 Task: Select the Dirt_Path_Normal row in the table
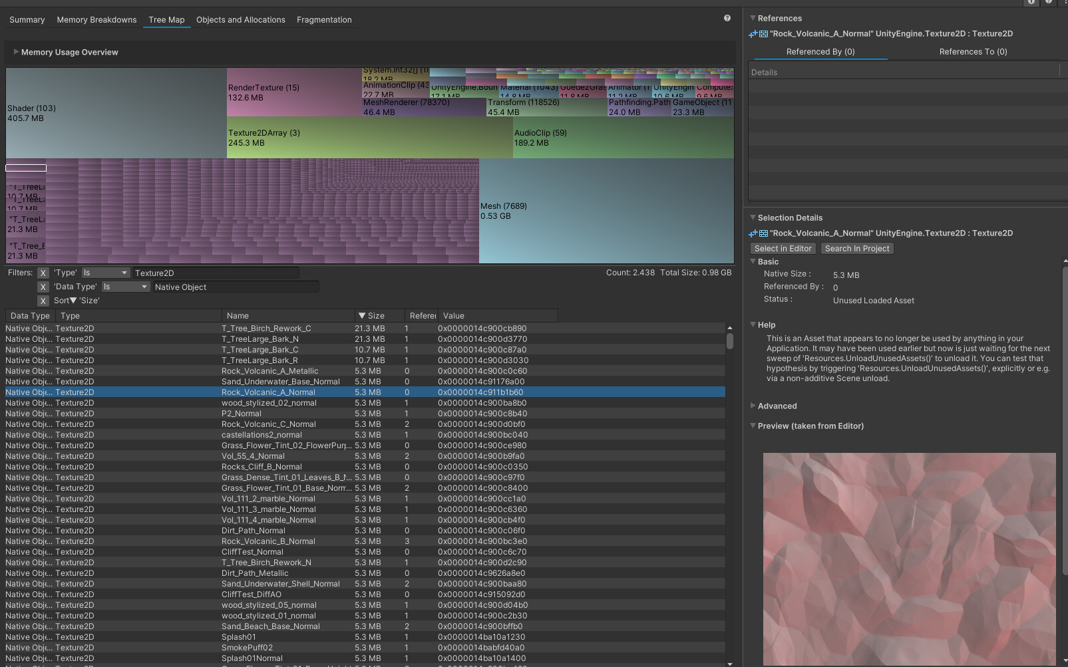[253, 531]
